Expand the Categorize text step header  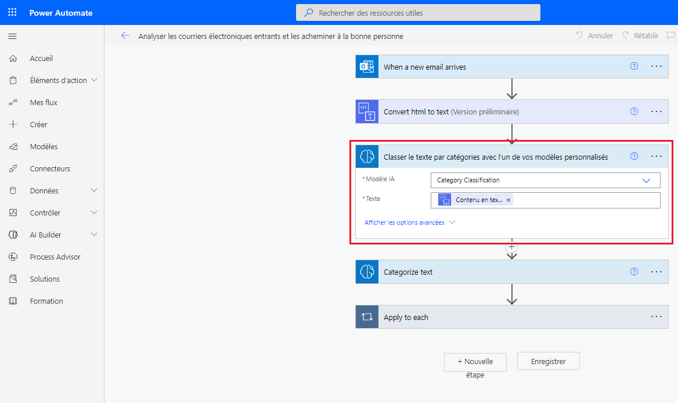pos(512,272)
